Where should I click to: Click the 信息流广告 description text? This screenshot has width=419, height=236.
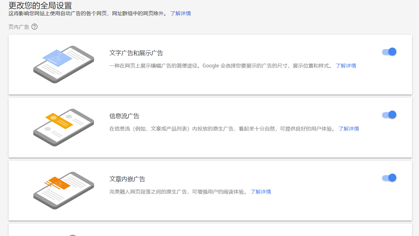coord(222,129)
